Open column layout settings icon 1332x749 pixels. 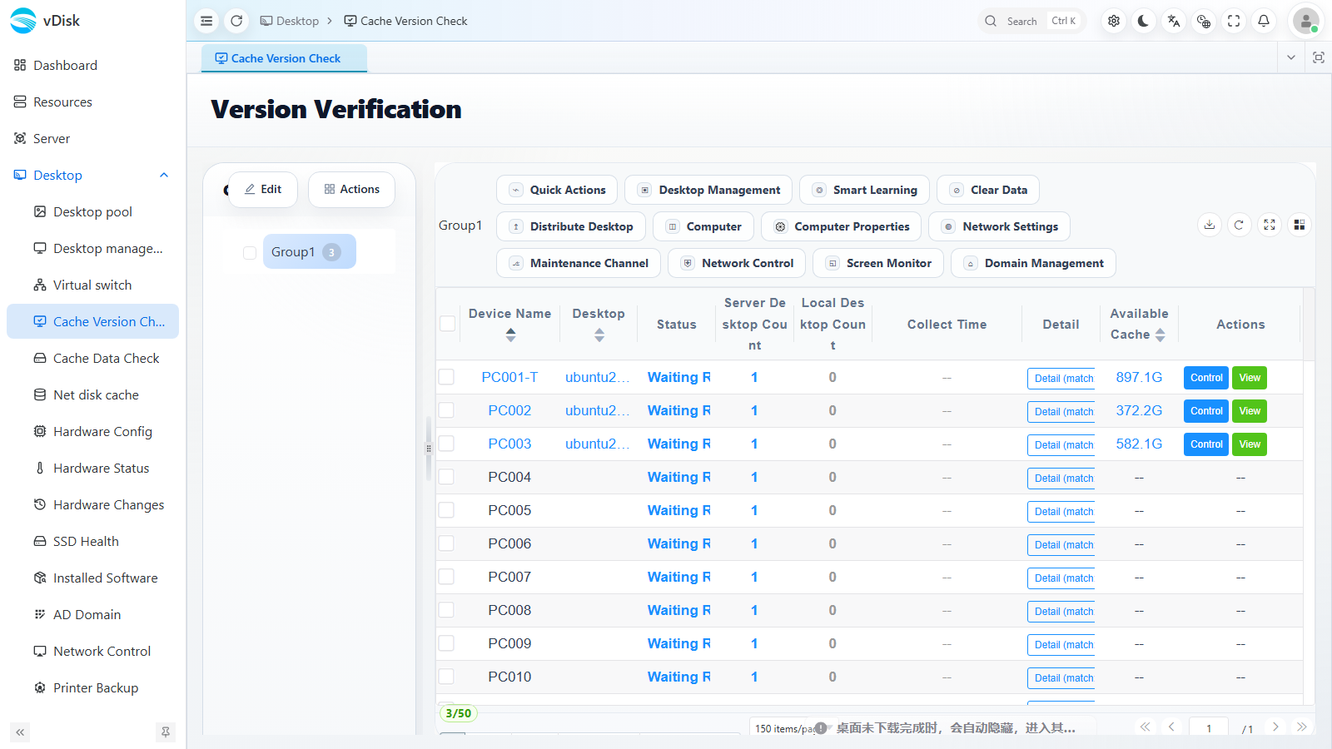1299,225
